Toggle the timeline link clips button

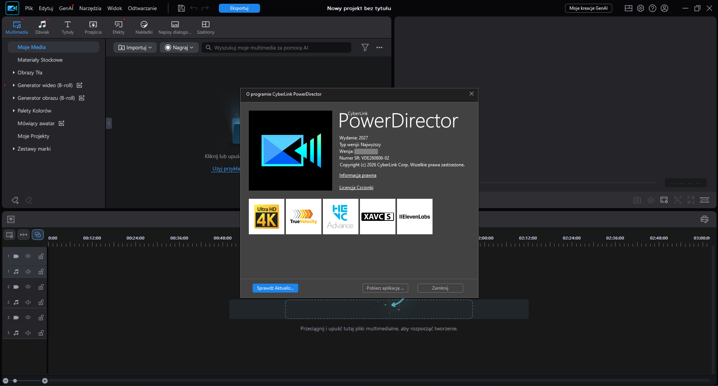pyautogui.click(x=38, y=235)
